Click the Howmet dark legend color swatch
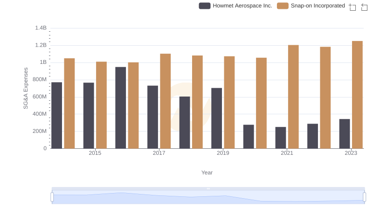This screenshot has height=215, width=373. pyautogui.click(x=205, y=6)
